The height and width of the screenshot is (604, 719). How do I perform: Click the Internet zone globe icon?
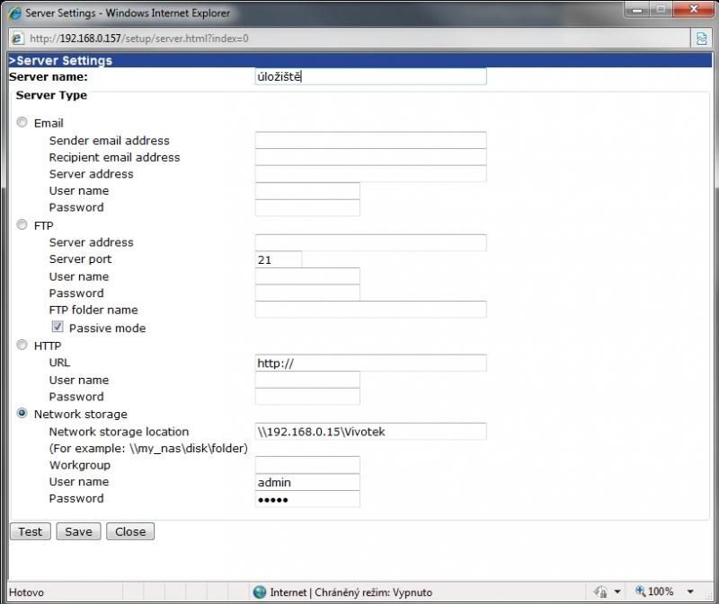[x=260, y=592]
